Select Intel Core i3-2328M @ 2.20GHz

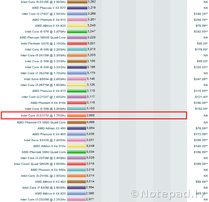(43, 199)
